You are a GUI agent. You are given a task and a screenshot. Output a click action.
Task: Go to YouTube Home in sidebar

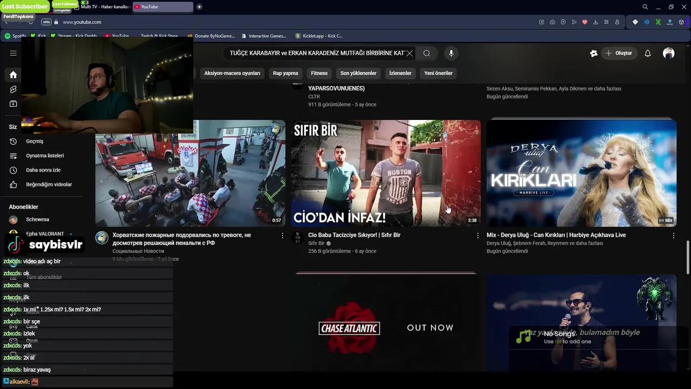click(x=13, y=75)
